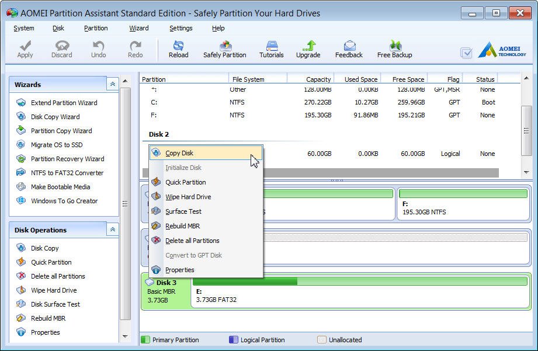
Task: Open the Settings menu
Action: pos(181,28)
